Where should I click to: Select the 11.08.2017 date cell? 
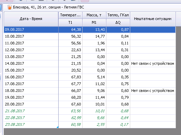31,43
